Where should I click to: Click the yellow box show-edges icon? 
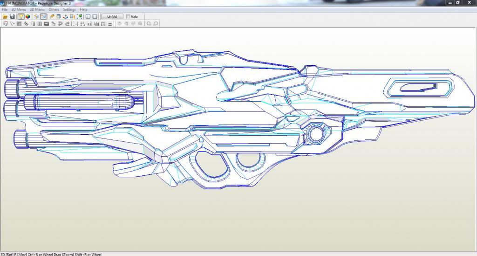pos(36,16)
